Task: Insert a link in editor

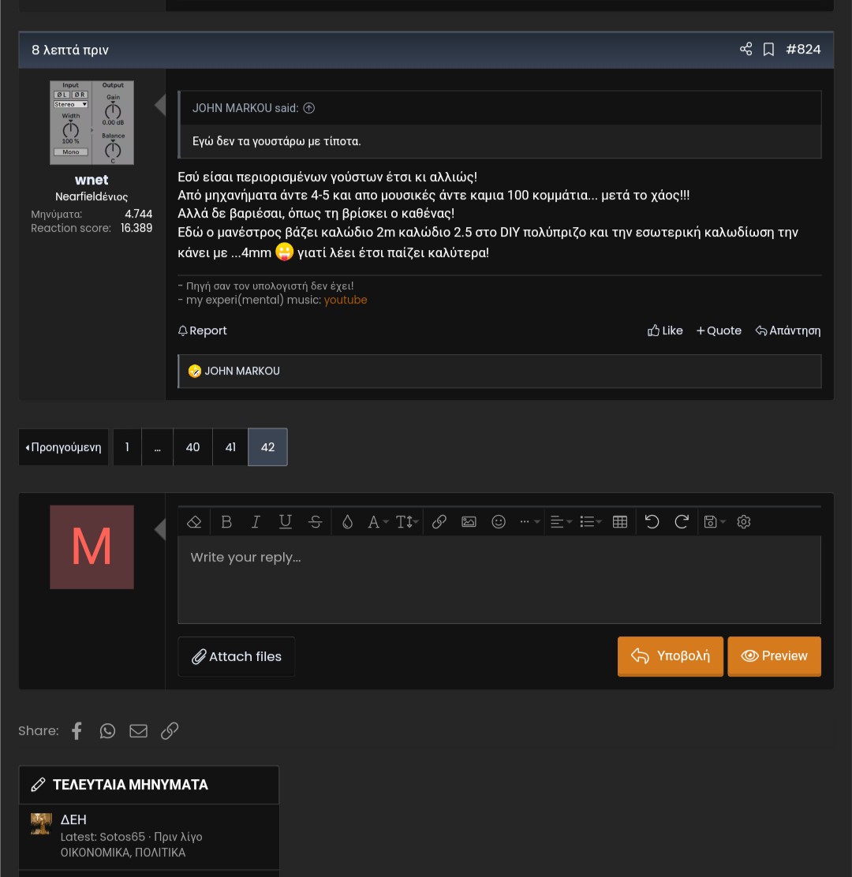Action: [x=439, y=522]
